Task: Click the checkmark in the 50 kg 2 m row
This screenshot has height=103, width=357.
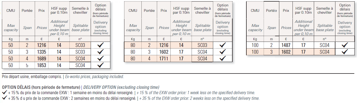Action: click(100, 45)
